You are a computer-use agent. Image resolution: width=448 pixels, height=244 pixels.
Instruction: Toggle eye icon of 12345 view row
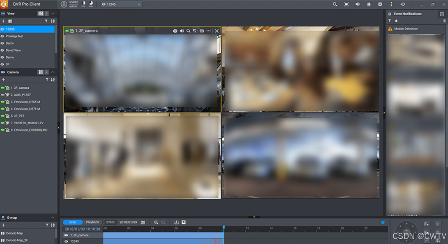click(x=3, y=29)
